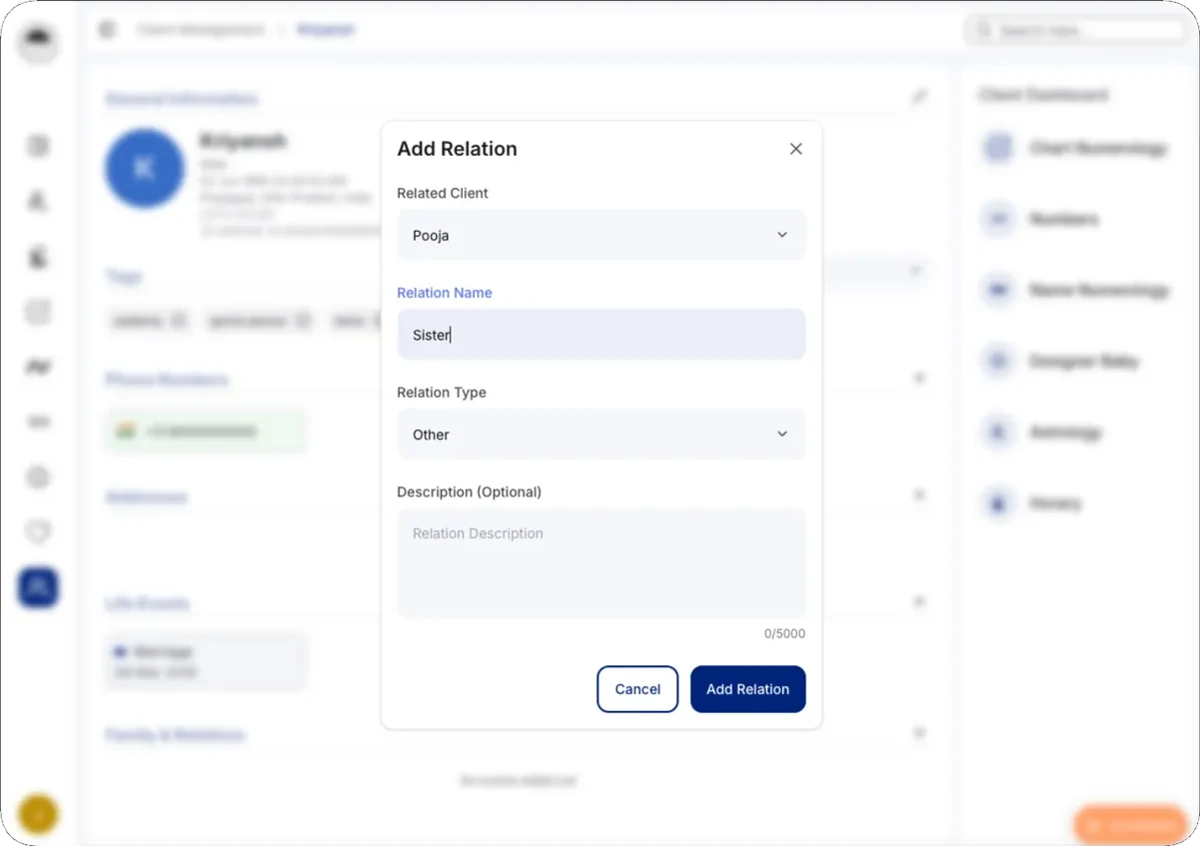Cancel adding the relation
Image resolution: width=1200 pixels, height=846 pixels.
(x=637, y=689)
